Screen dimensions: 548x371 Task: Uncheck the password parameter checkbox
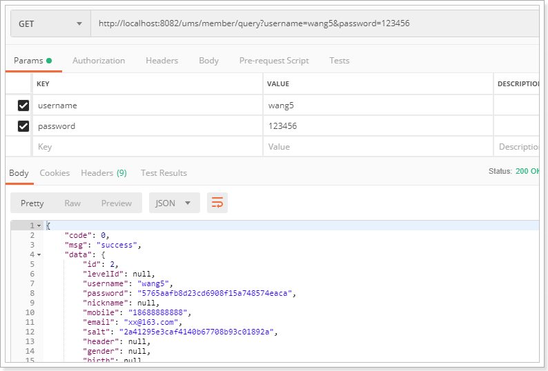point(23,126)
